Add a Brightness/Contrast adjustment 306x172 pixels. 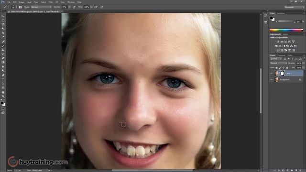pos(278,42)
